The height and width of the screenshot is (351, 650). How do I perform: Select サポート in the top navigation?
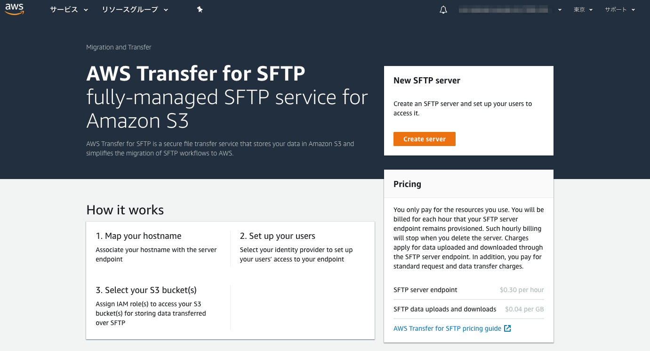click(619, 9)
